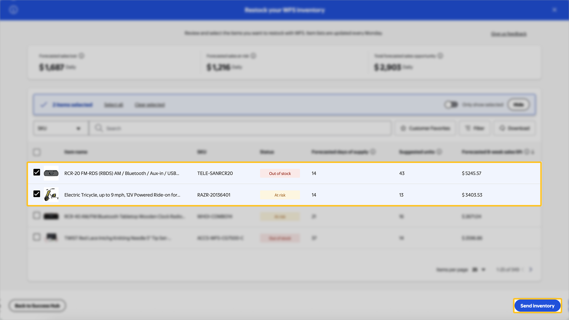Uncheck the RCR-20 FM-RDS radio row

pos(37,172)
